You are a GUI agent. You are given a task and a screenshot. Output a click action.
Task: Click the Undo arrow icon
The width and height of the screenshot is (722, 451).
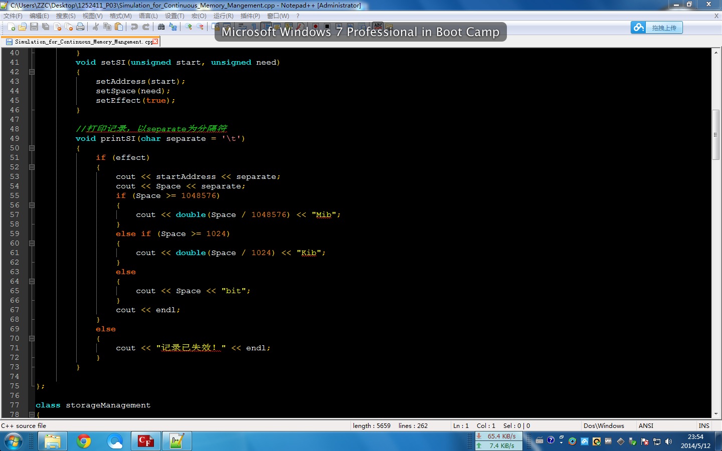click(134, 27)
